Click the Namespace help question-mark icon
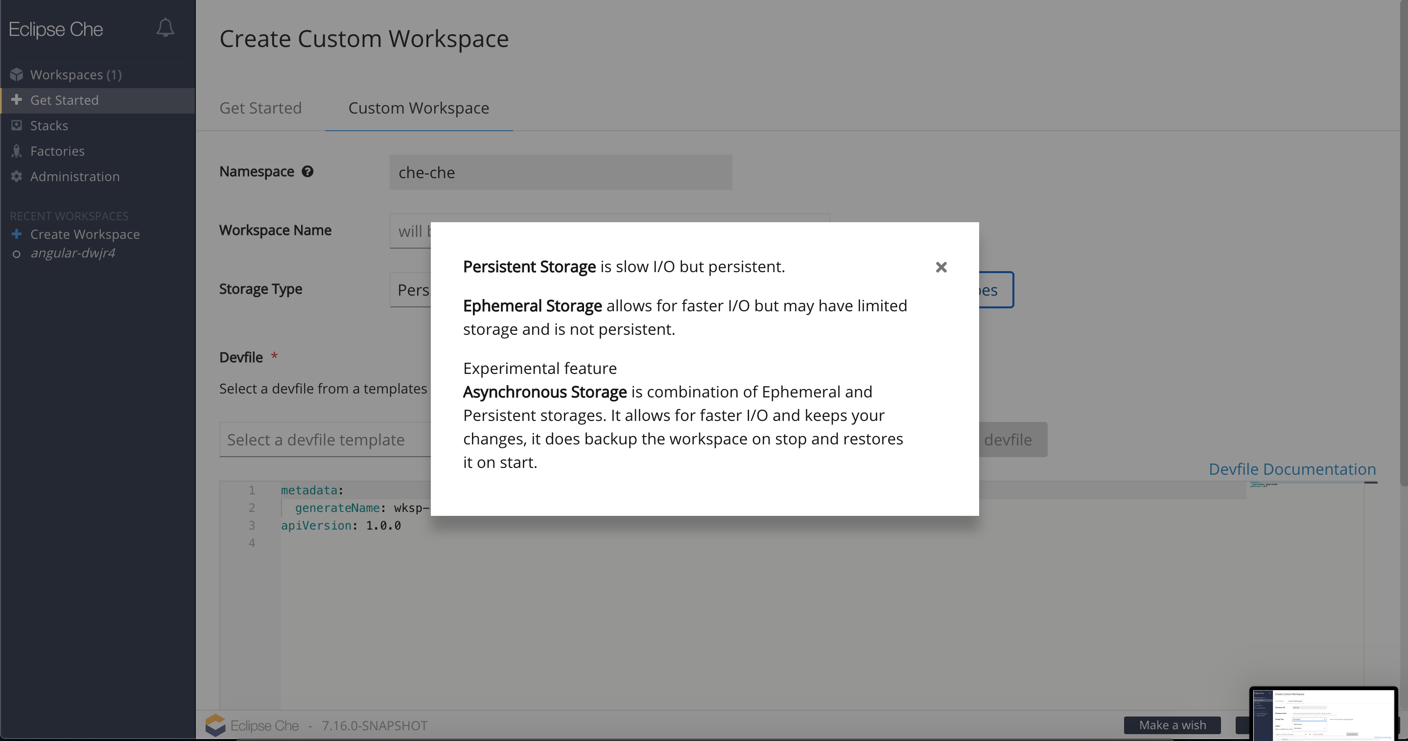Screen dimensions: 1408x741 pos(308,172)
